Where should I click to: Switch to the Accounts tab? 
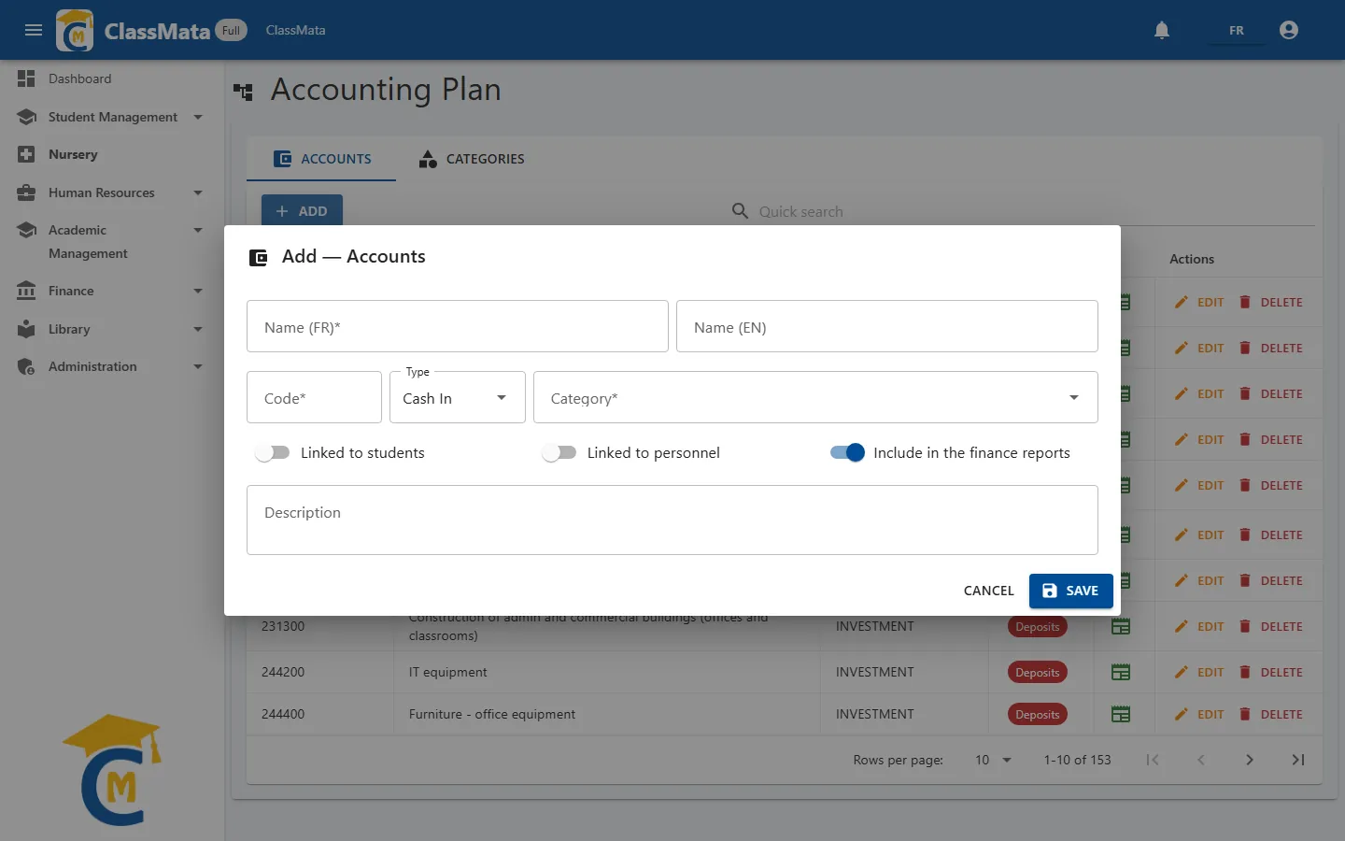[321, 159]
